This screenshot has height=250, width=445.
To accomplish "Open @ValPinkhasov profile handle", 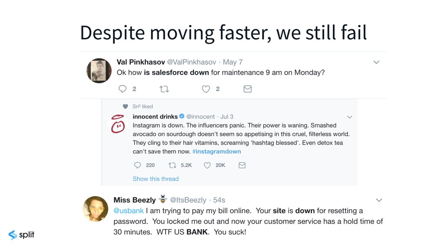I will 191,62.
